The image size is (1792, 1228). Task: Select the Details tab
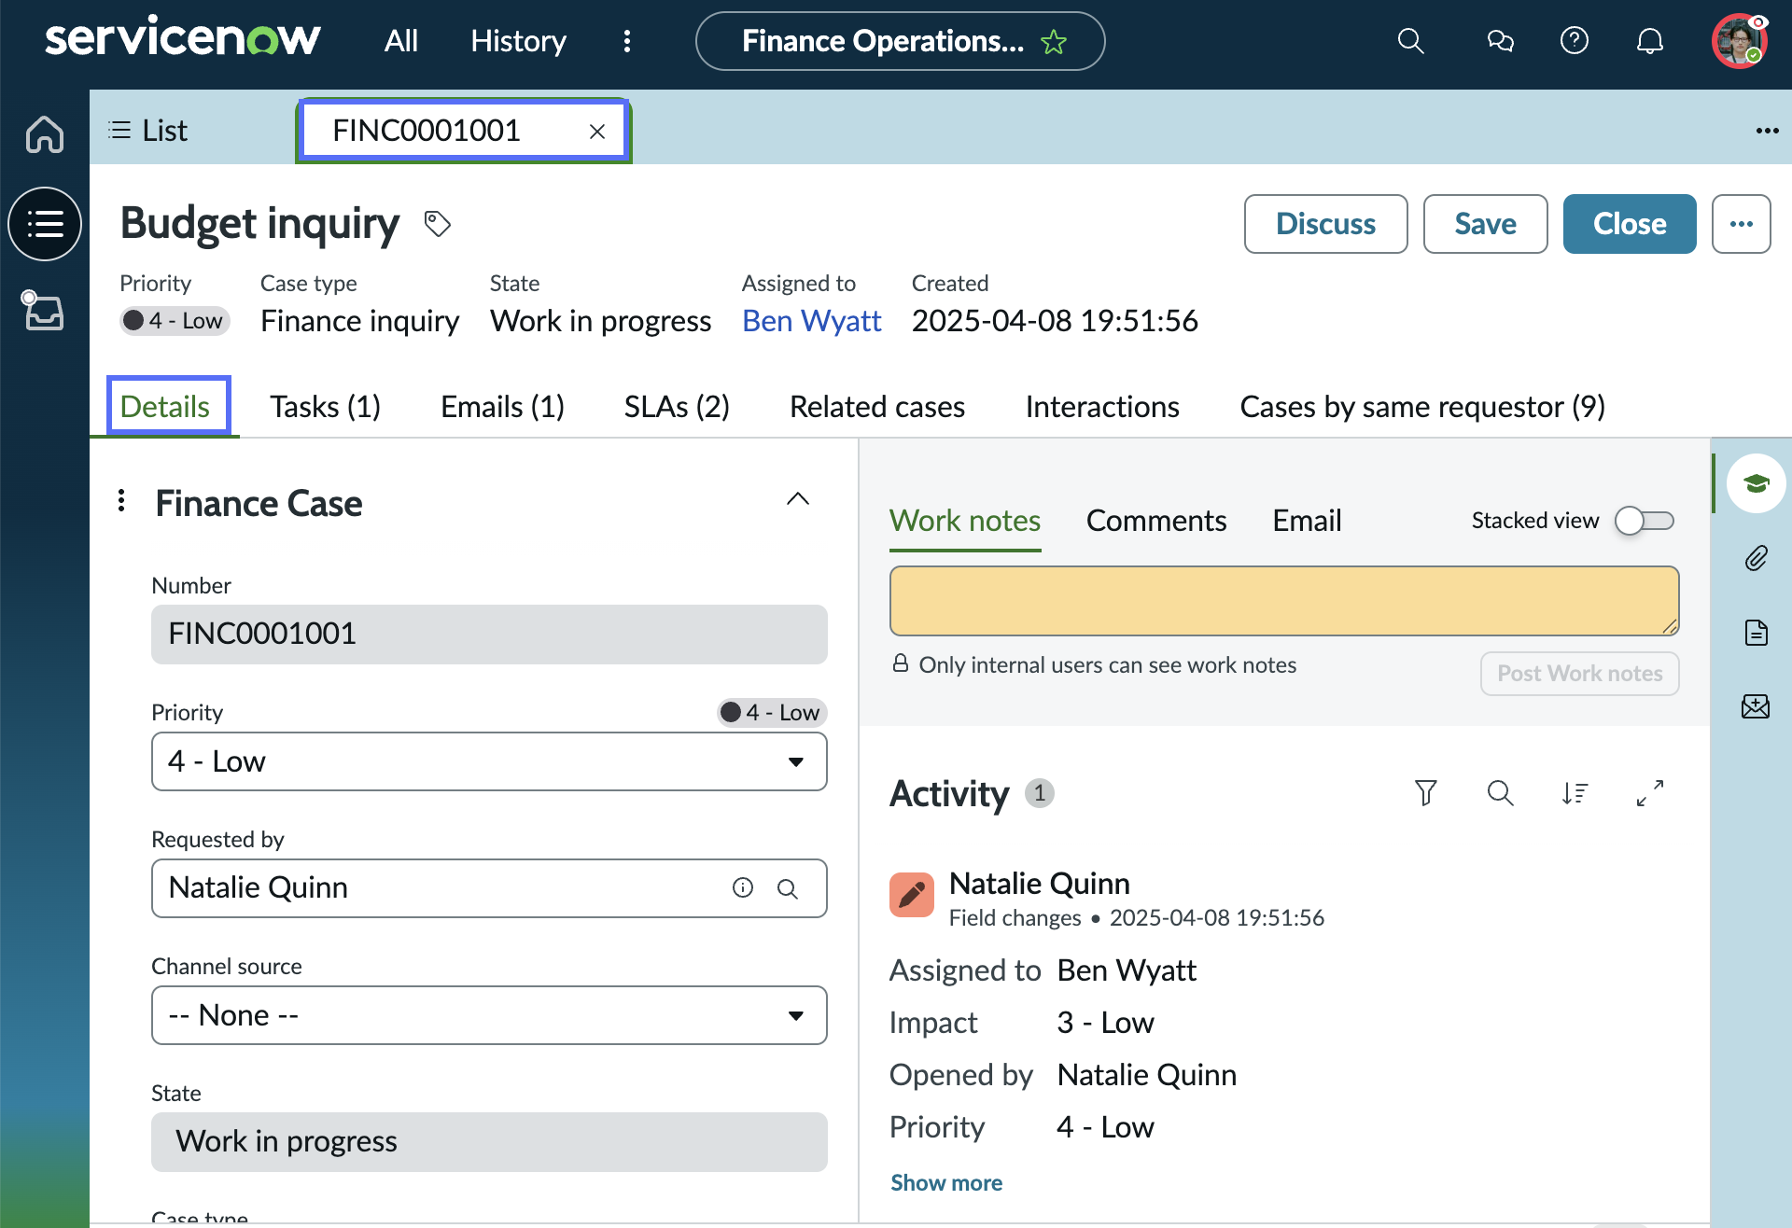(x=165, y=407)
